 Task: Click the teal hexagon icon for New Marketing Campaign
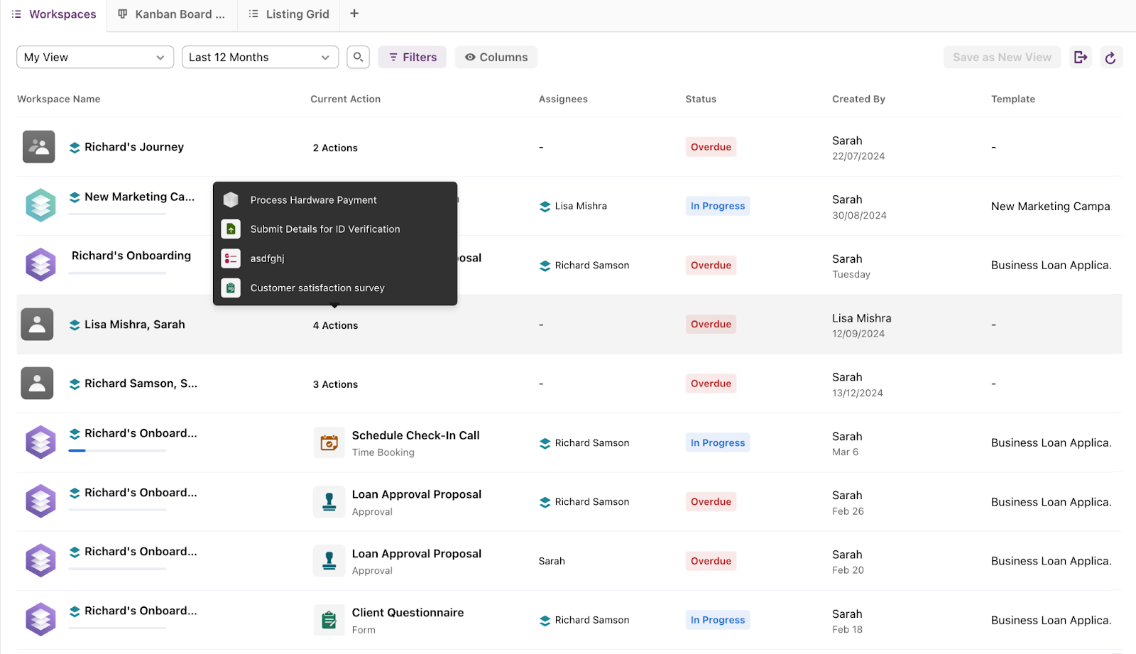coord(40,205)
